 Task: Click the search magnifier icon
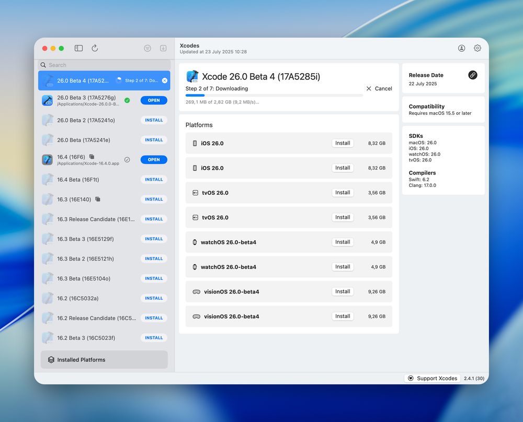pos(43,65)
